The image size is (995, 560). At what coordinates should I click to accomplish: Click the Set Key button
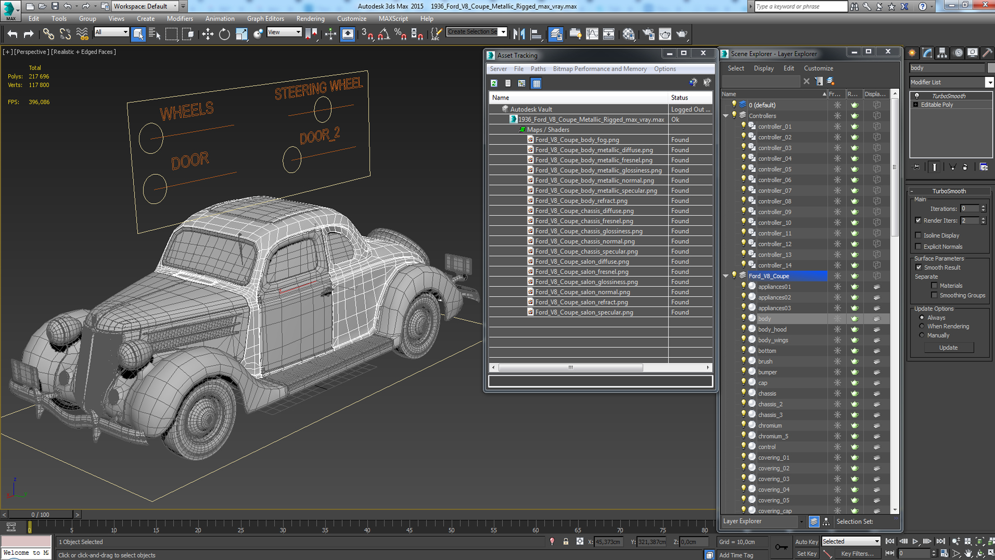pos(806,554)
